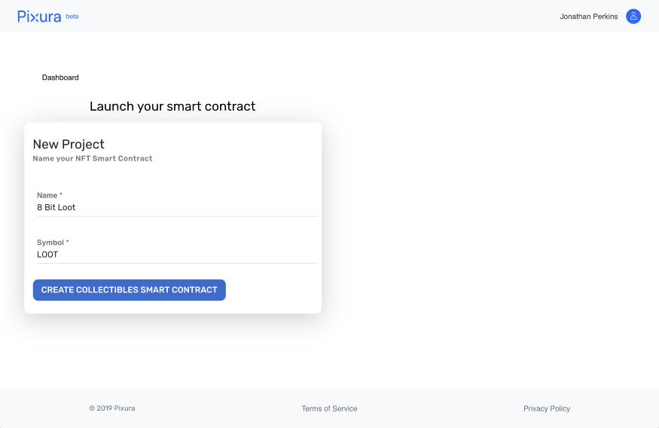Click the Symbol * field label
This screenshot has height=428, width=659.
(53, 243)
